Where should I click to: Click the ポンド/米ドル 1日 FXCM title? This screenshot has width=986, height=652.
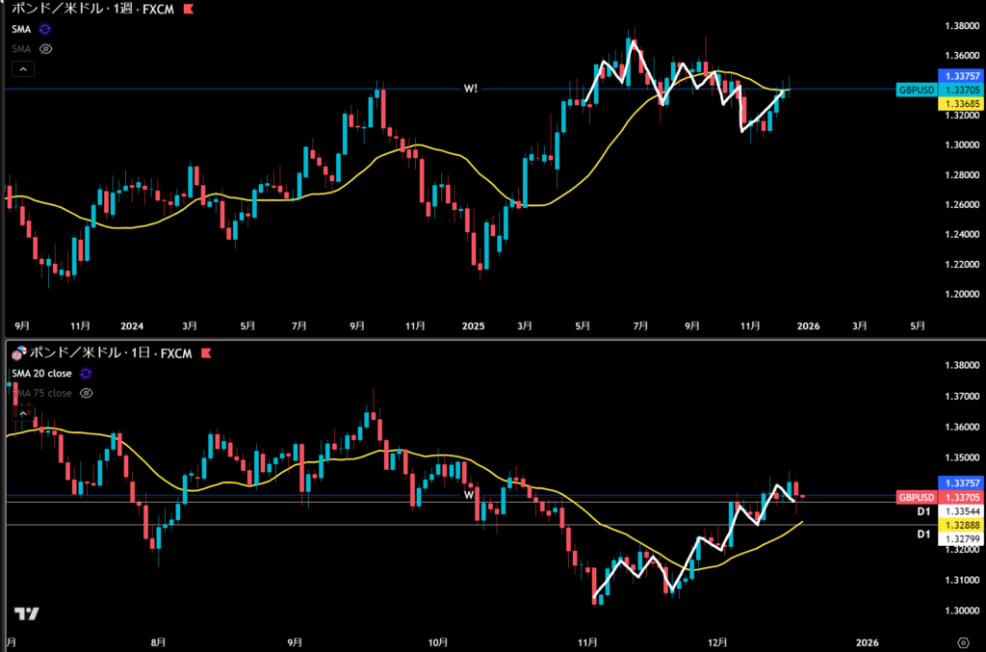[108, 354]
